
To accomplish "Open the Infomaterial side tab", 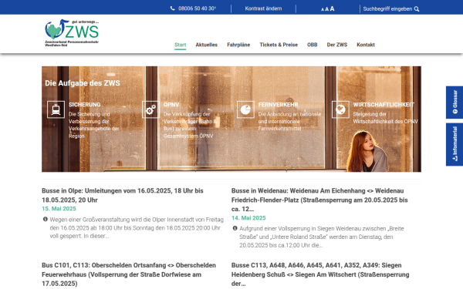I will point(455,145).
